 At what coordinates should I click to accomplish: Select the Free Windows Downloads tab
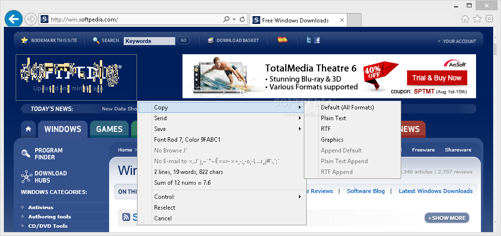(x=298, y=20)
